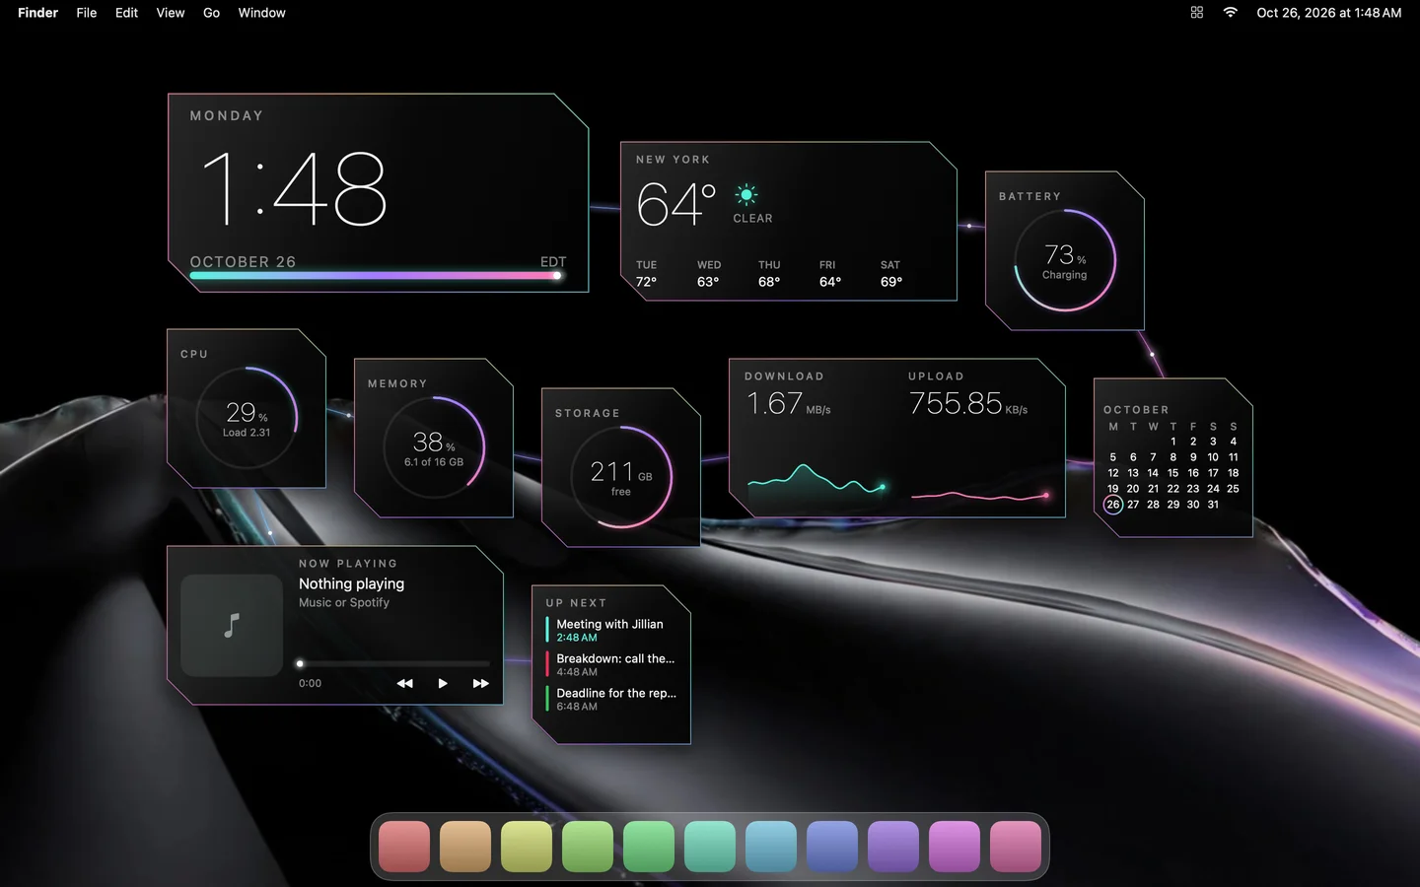This screenshot has height=887, width=1420.
Task: Open the indigo blue dock icon
Action: 832,847
